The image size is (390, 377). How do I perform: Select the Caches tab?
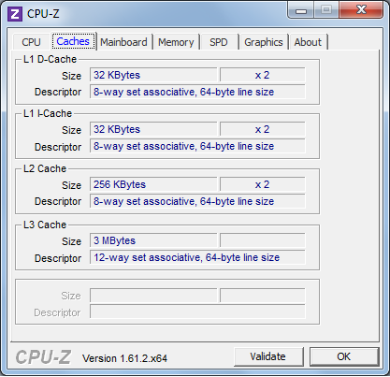coord(73,41)
